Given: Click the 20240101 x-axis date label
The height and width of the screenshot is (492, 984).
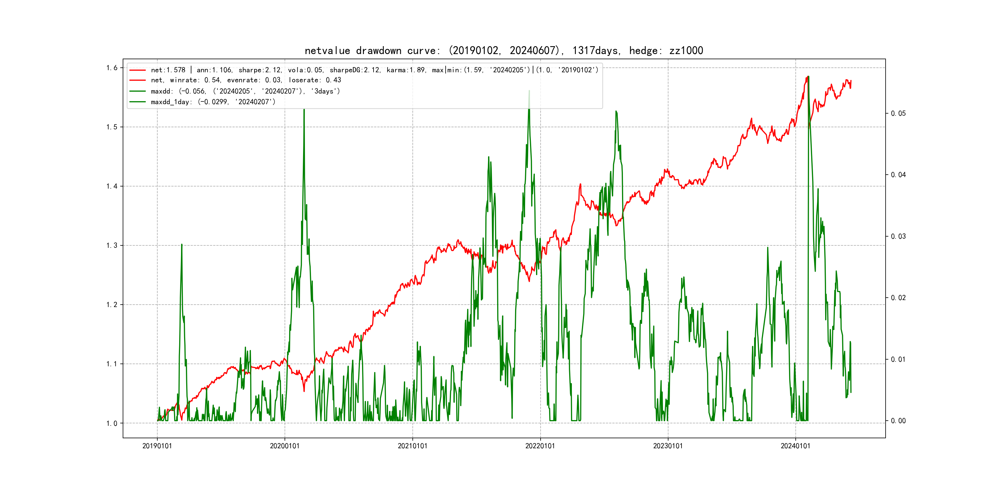Looking at the screenshot, I should 795,446.
